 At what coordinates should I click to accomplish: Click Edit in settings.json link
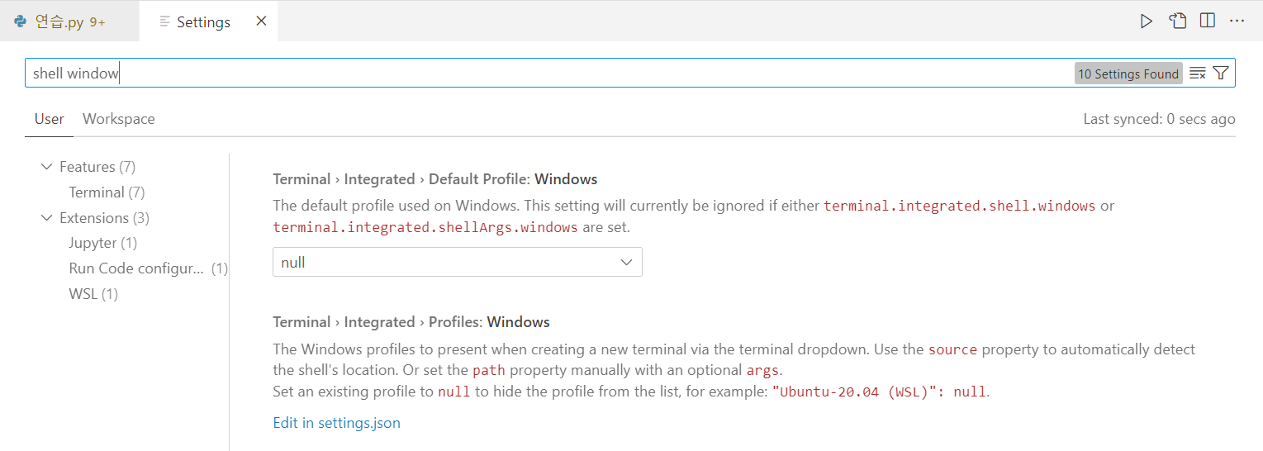pos(336,423)
